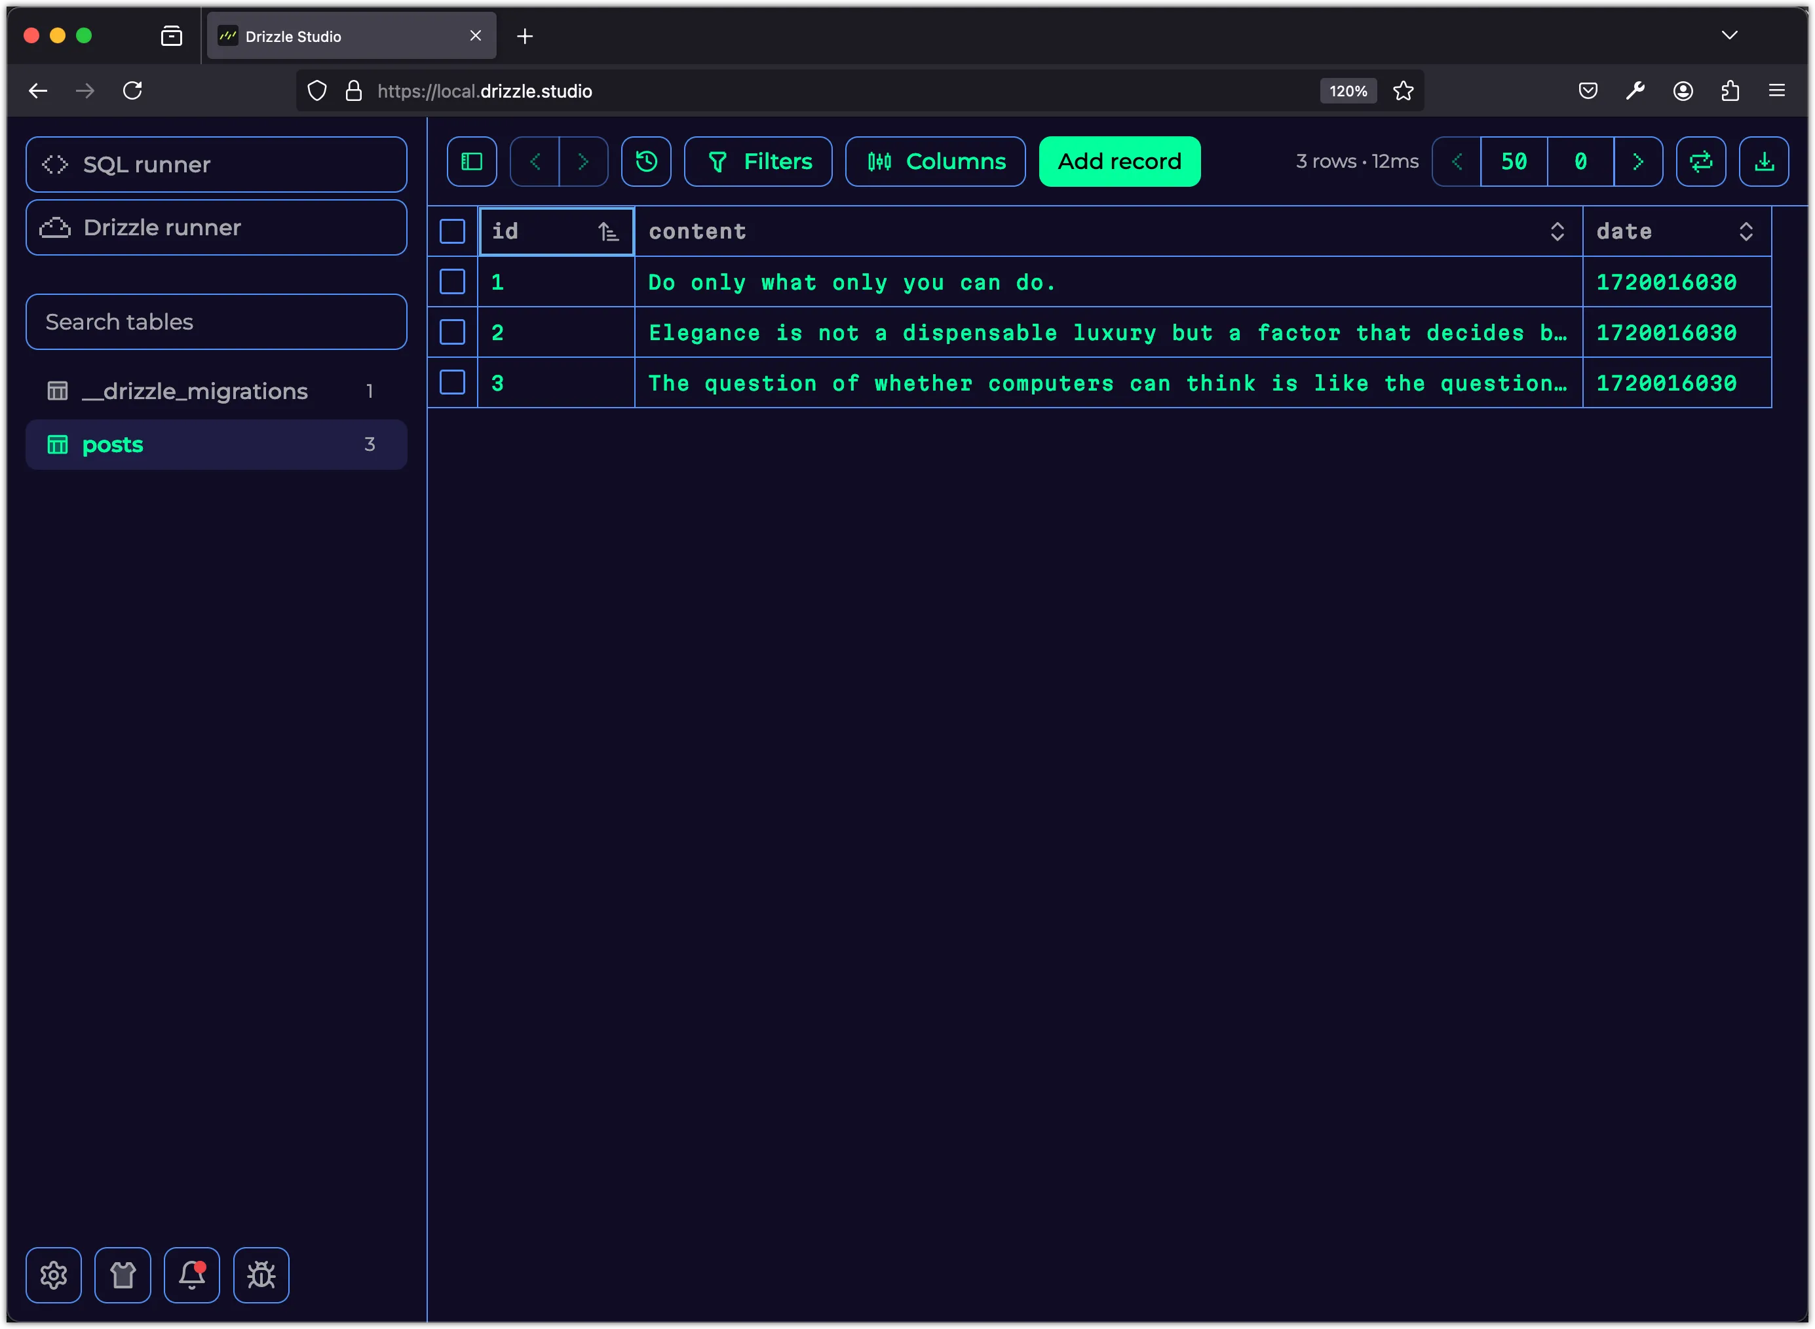Open the Columns selector

pyautogui.click(x=935, y=162)
